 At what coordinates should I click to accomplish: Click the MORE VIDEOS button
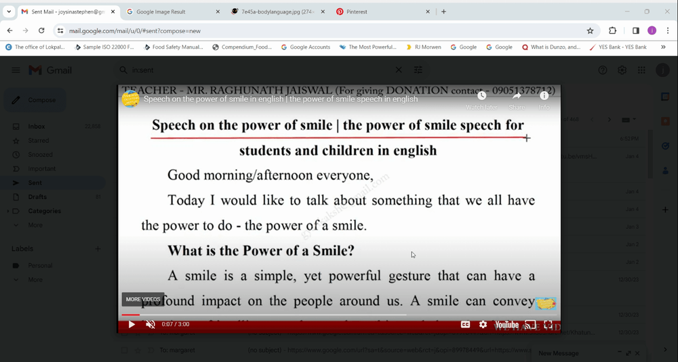pyautogui.click(x=143, y=299)
